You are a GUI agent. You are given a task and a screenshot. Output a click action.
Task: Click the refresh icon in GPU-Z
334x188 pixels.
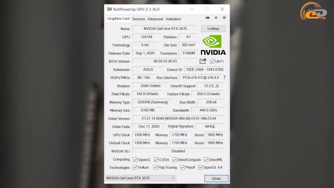pyautogui.click(x=216, y=18)
